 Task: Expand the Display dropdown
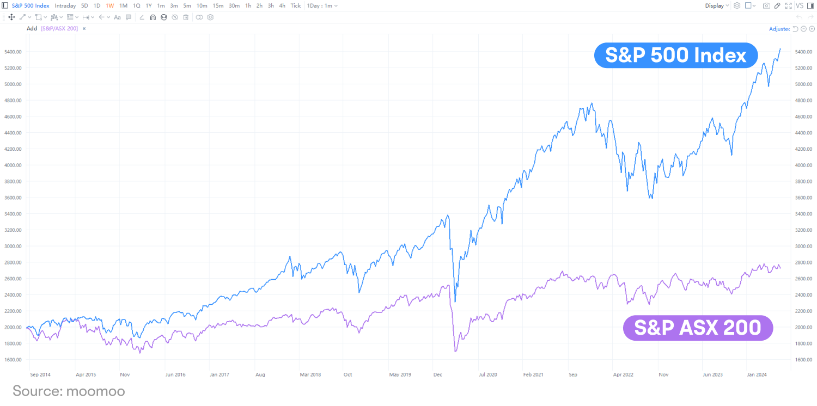[x=717, y=5]
